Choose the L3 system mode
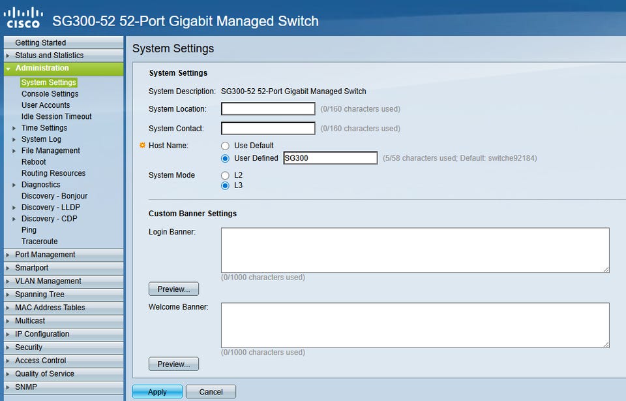This screenshot has height=401, width=626. pos(225,185)
